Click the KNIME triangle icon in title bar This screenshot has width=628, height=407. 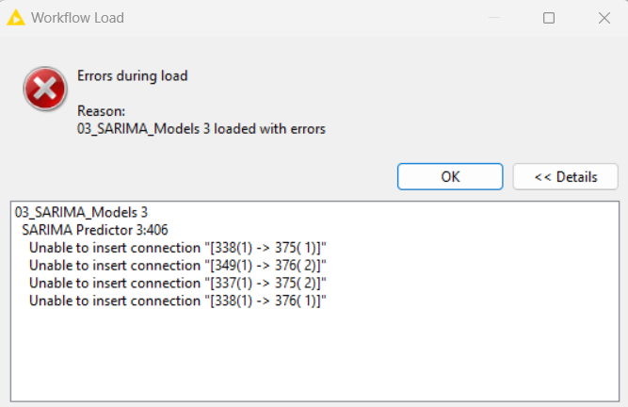pyautogui.click(x=16, y=18)
